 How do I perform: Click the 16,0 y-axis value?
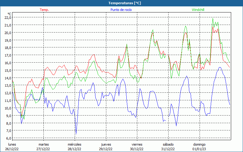pyautogui.click(x=8, y=63)
